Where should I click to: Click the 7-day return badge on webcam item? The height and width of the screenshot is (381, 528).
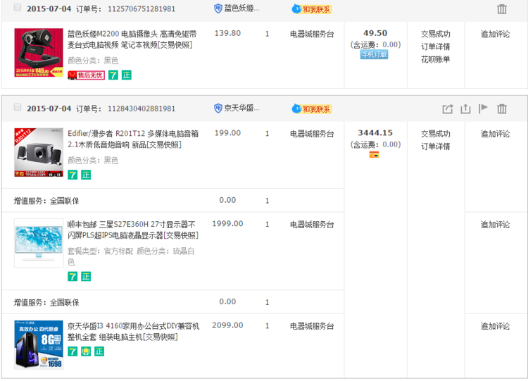point(113,75)
